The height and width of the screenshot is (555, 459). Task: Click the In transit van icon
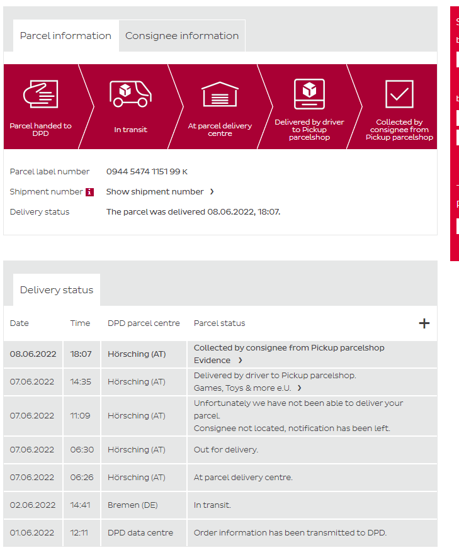coord(130,94)
